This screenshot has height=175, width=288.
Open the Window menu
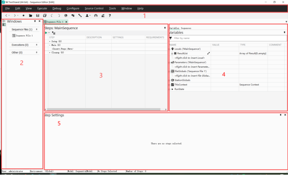[x=126, y=8]
